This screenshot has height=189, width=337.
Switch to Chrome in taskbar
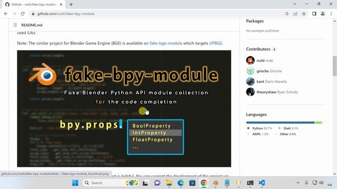pos(204,183)
